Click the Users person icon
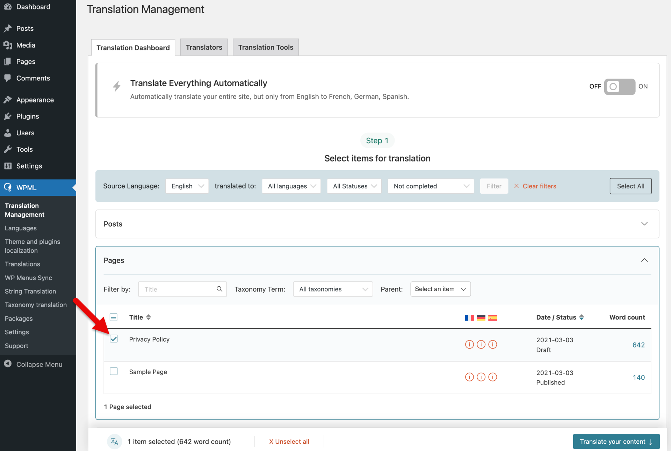671x451 pixels. (8, 133)
